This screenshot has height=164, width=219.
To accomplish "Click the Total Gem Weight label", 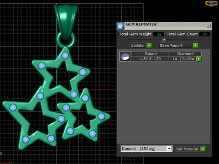I will coord(135,34).
